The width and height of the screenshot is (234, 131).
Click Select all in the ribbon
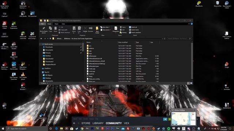point(133,27)
